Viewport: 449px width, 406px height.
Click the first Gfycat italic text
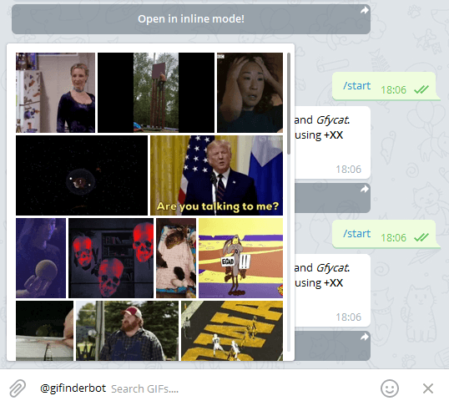pyautogui.click(x=332, y=119)
